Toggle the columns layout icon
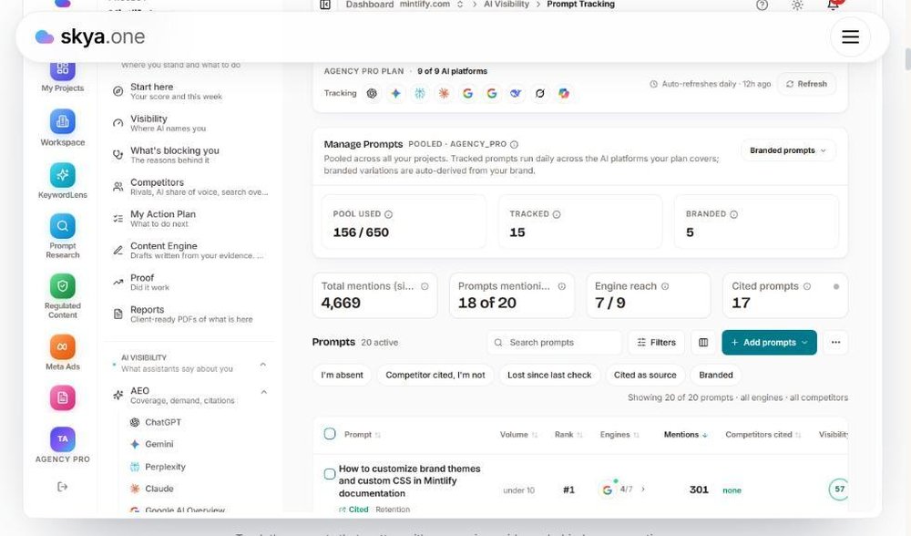 point(703,343)
